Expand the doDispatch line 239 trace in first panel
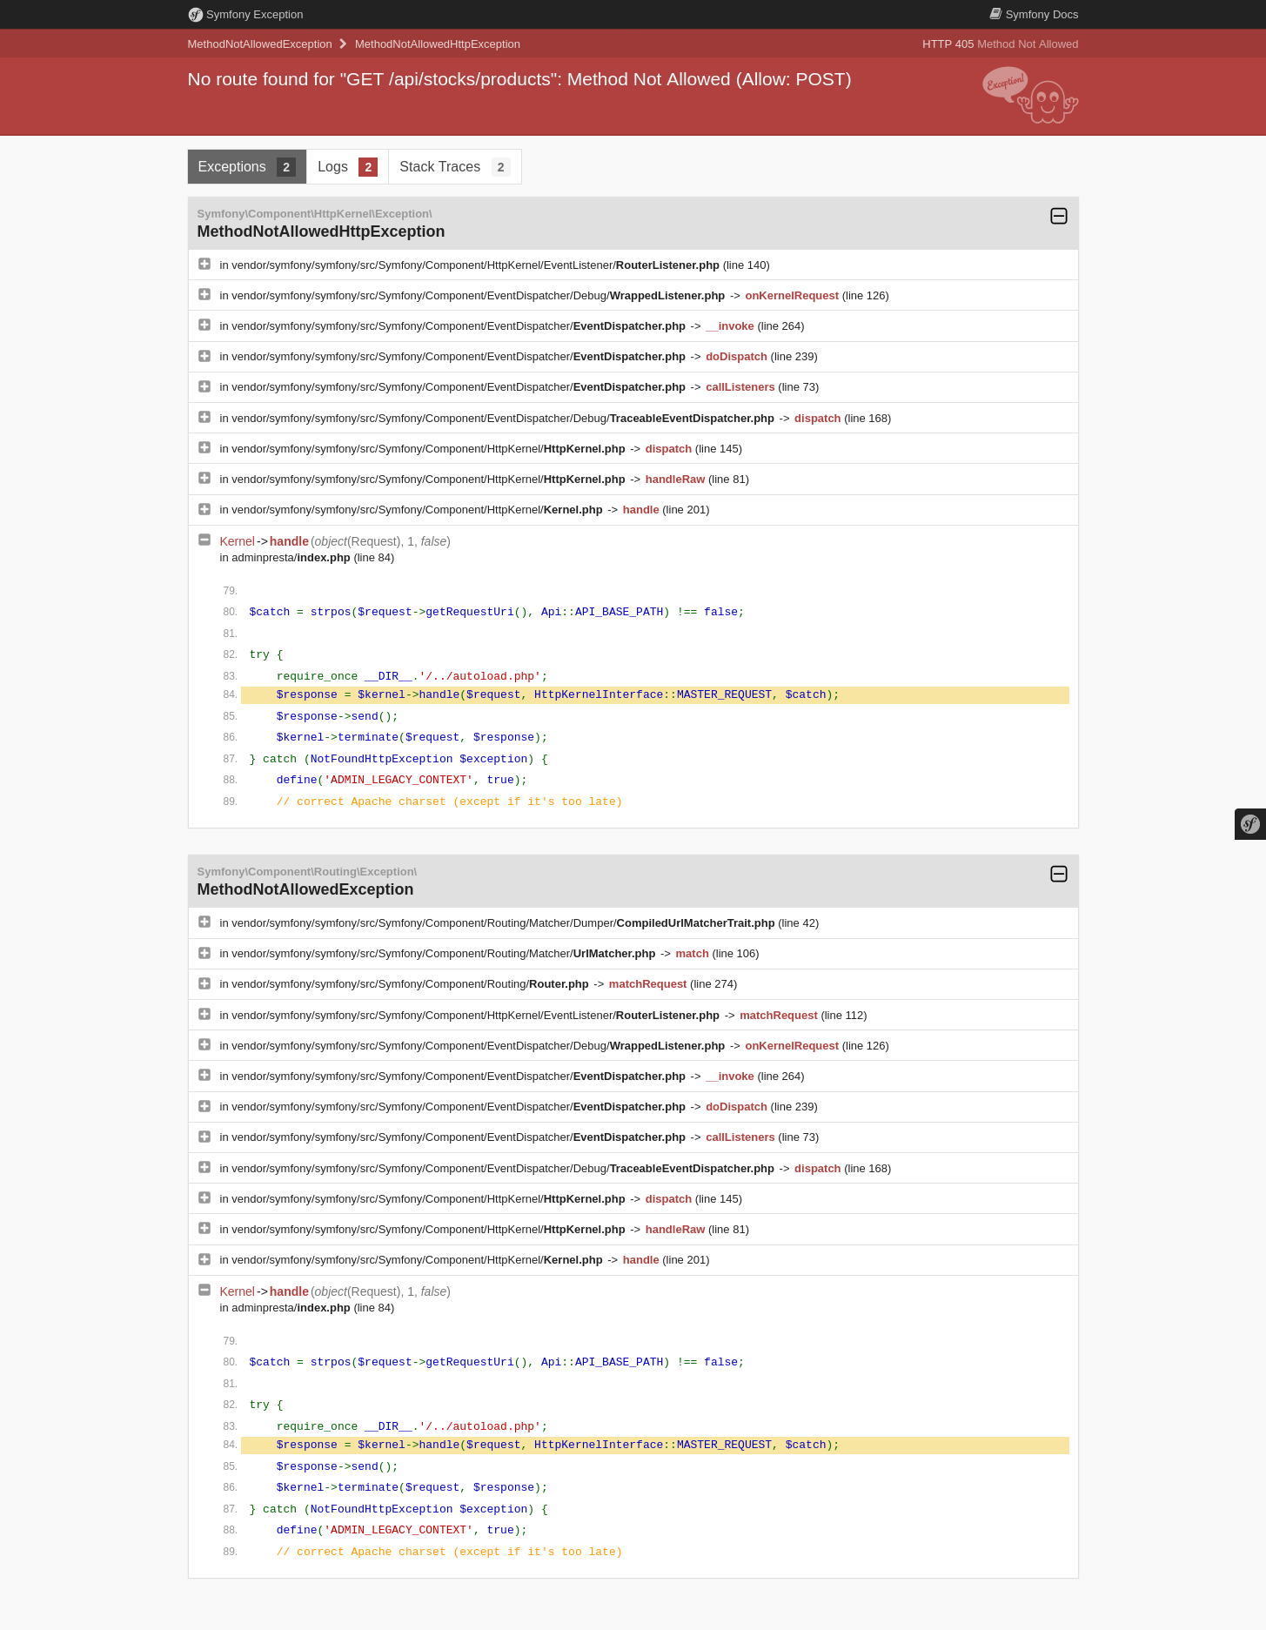The height and width of the screenshot is (1630, 1266). pyautogui.click(x=204, y=356)
